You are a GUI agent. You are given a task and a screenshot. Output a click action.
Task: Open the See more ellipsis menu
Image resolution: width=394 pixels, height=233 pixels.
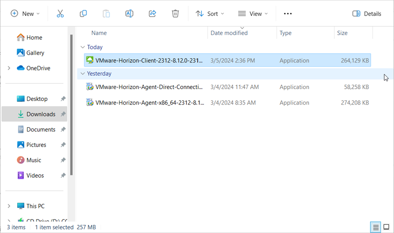click(288, 13)
